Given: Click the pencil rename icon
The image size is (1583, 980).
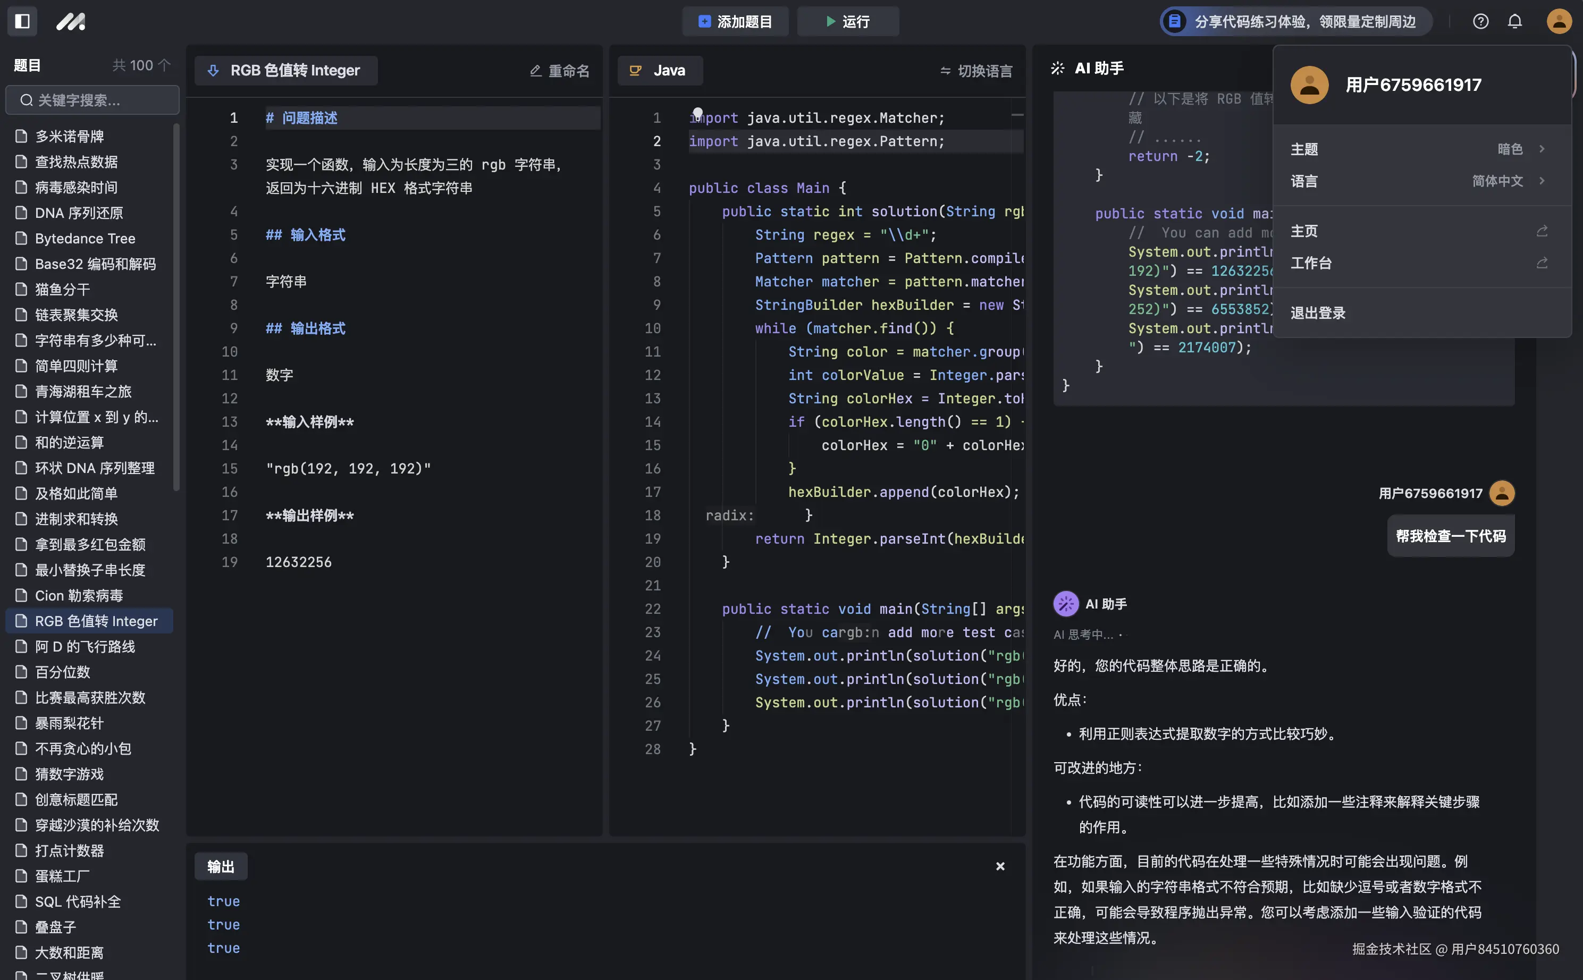Looking at the screenshot, I should (x=535, y=71).
